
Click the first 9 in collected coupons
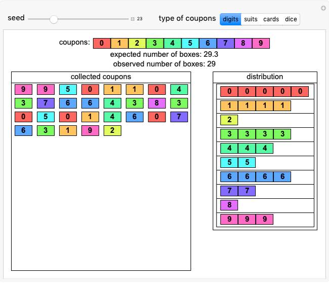pyautogui.click(x=23, y=89)
